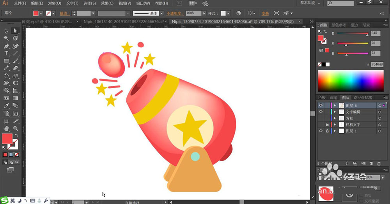Select the Artboard tool

pyautogui.click(x=6, y=121)
